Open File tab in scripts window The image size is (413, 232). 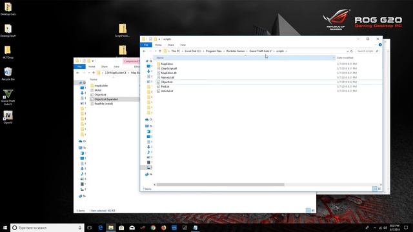point(146,45)
